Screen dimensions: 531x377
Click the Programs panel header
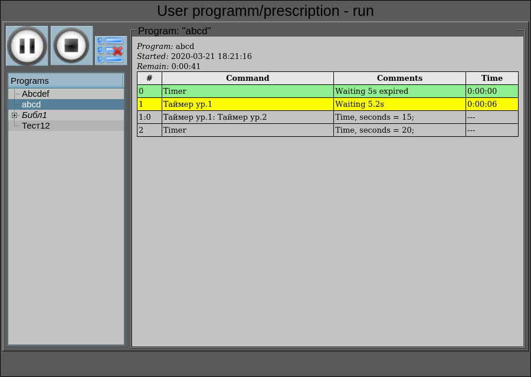point(65,81)
